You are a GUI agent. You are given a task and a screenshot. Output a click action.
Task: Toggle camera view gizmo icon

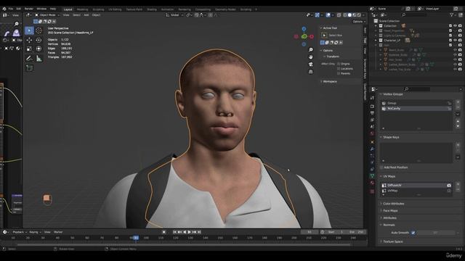[x=310, y=65]
